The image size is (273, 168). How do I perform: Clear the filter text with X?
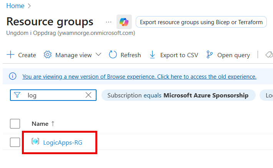[x=88, y=95]
